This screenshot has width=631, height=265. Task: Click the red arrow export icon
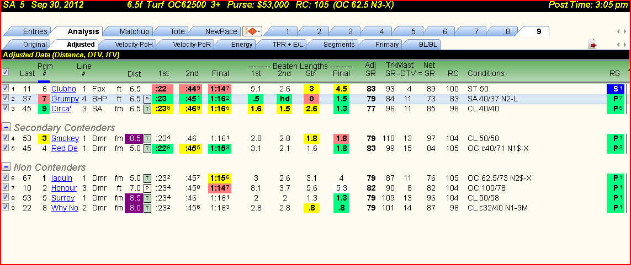pos(592,45)
